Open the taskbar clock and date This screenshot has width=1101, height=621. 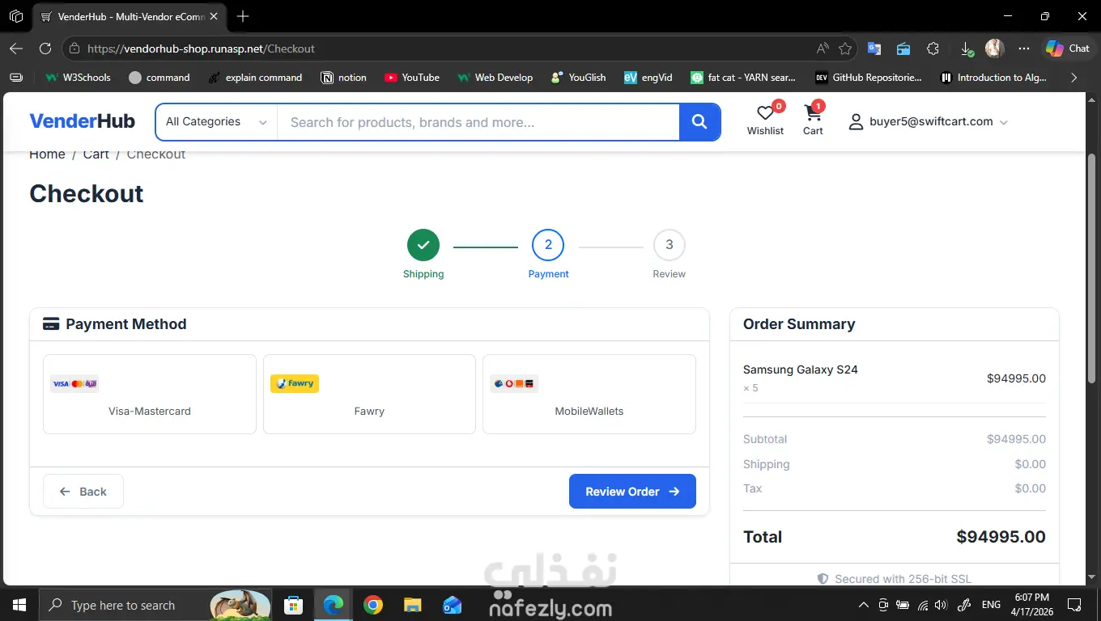[x=1031, y=605]
